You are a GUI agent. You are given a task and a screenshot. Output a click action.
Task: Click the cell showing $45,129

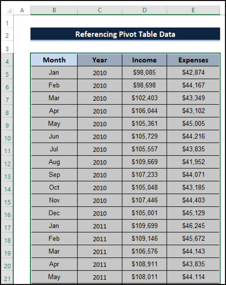[193, 213]
